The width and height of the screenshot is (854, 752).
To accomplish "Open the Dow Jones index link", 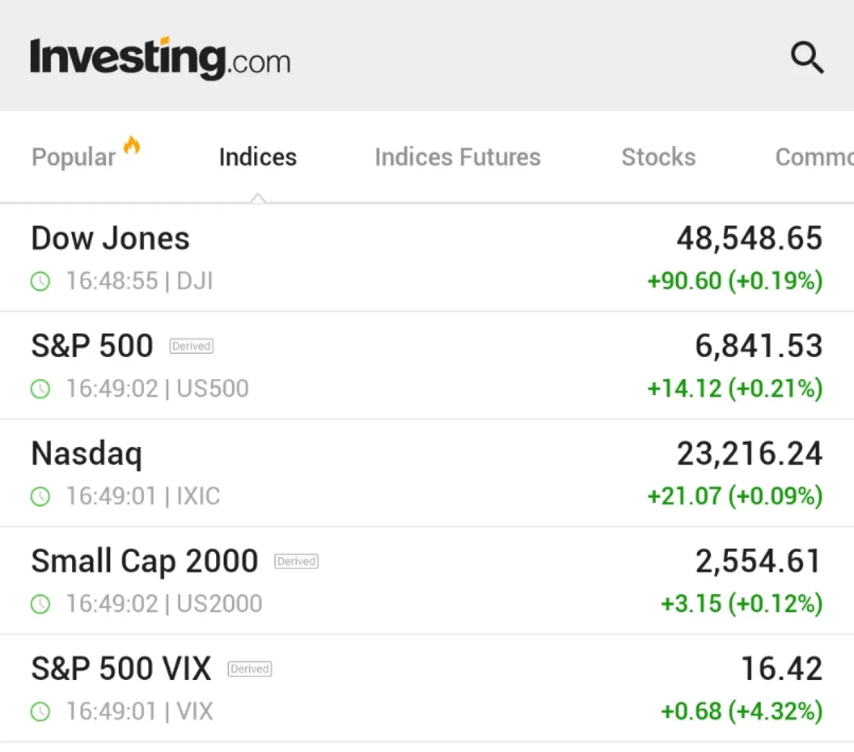I will click(111, 239).
